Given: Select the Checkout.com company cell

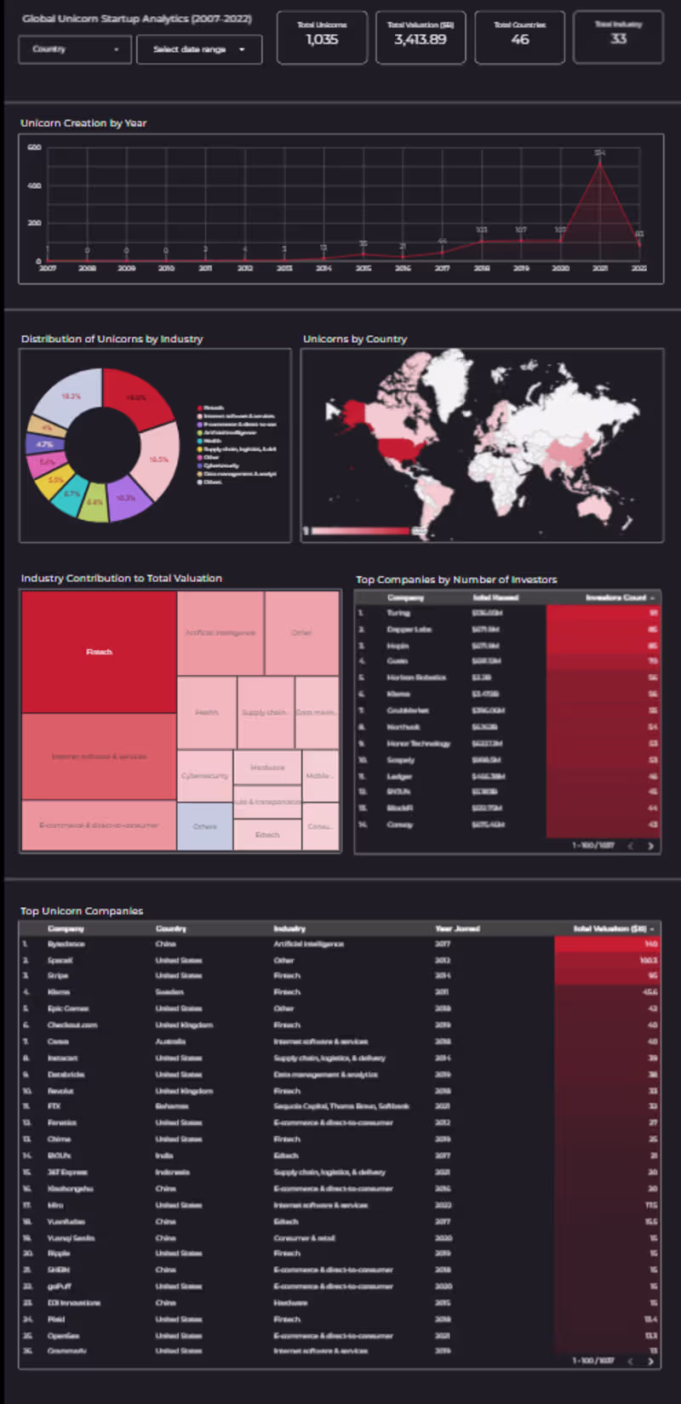Looking at the screenshot, I should click(x=72, y=1024).
